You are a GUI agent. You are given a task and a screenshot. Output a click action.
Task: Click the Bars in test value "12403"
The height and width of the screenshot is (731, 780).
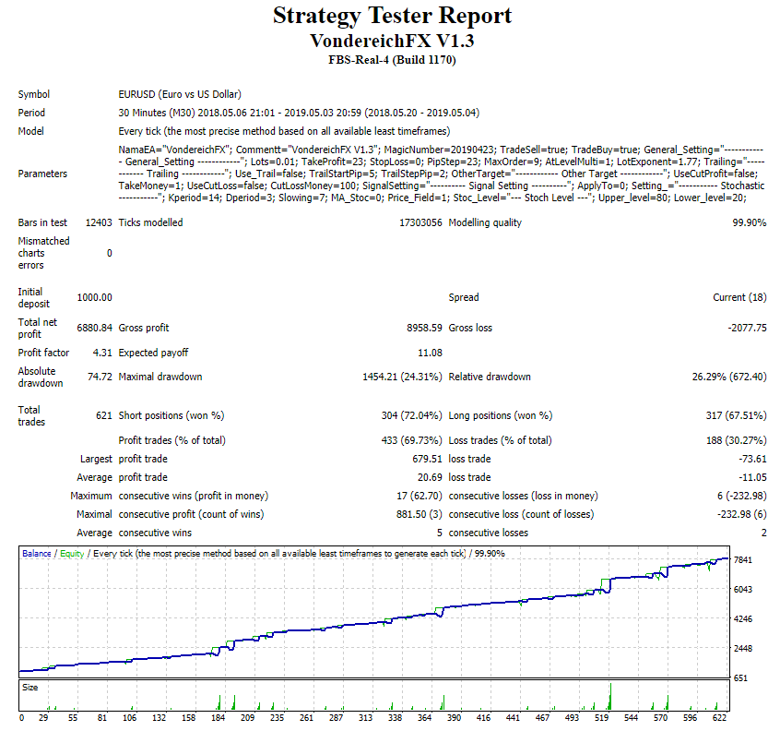99,222
